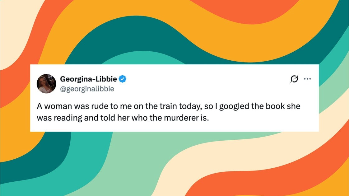Open the @georginalibbie handle link
This screenshot has height=196, width=349.
(x=87, y=89)
